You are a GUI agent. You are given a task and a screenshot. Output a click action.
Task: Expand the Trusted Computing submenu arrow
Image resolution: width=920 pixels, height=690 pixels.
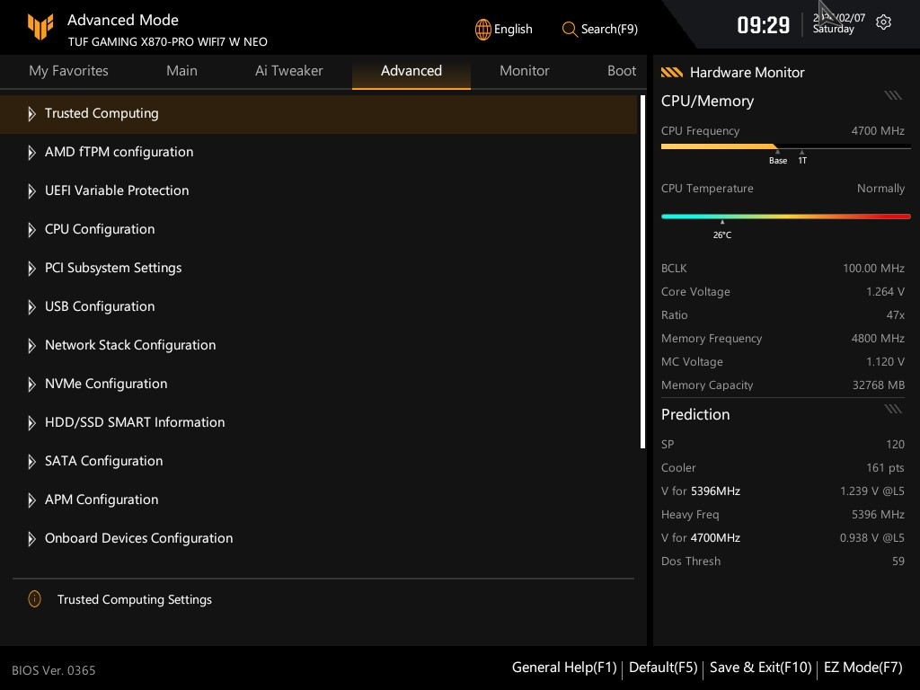[31, 114]
